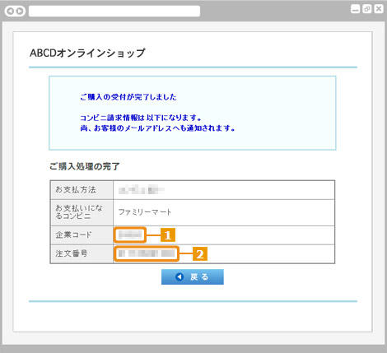Image resolution: width=387 pixels, height=353 pixels.
Task: Click the browser back arrow icon
Action: point(11,11)
